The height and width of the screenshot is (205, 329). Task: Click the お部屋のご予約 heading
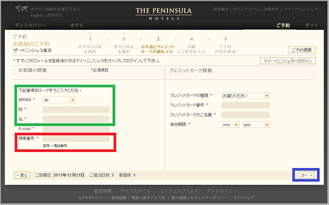[x=31, y=44]
